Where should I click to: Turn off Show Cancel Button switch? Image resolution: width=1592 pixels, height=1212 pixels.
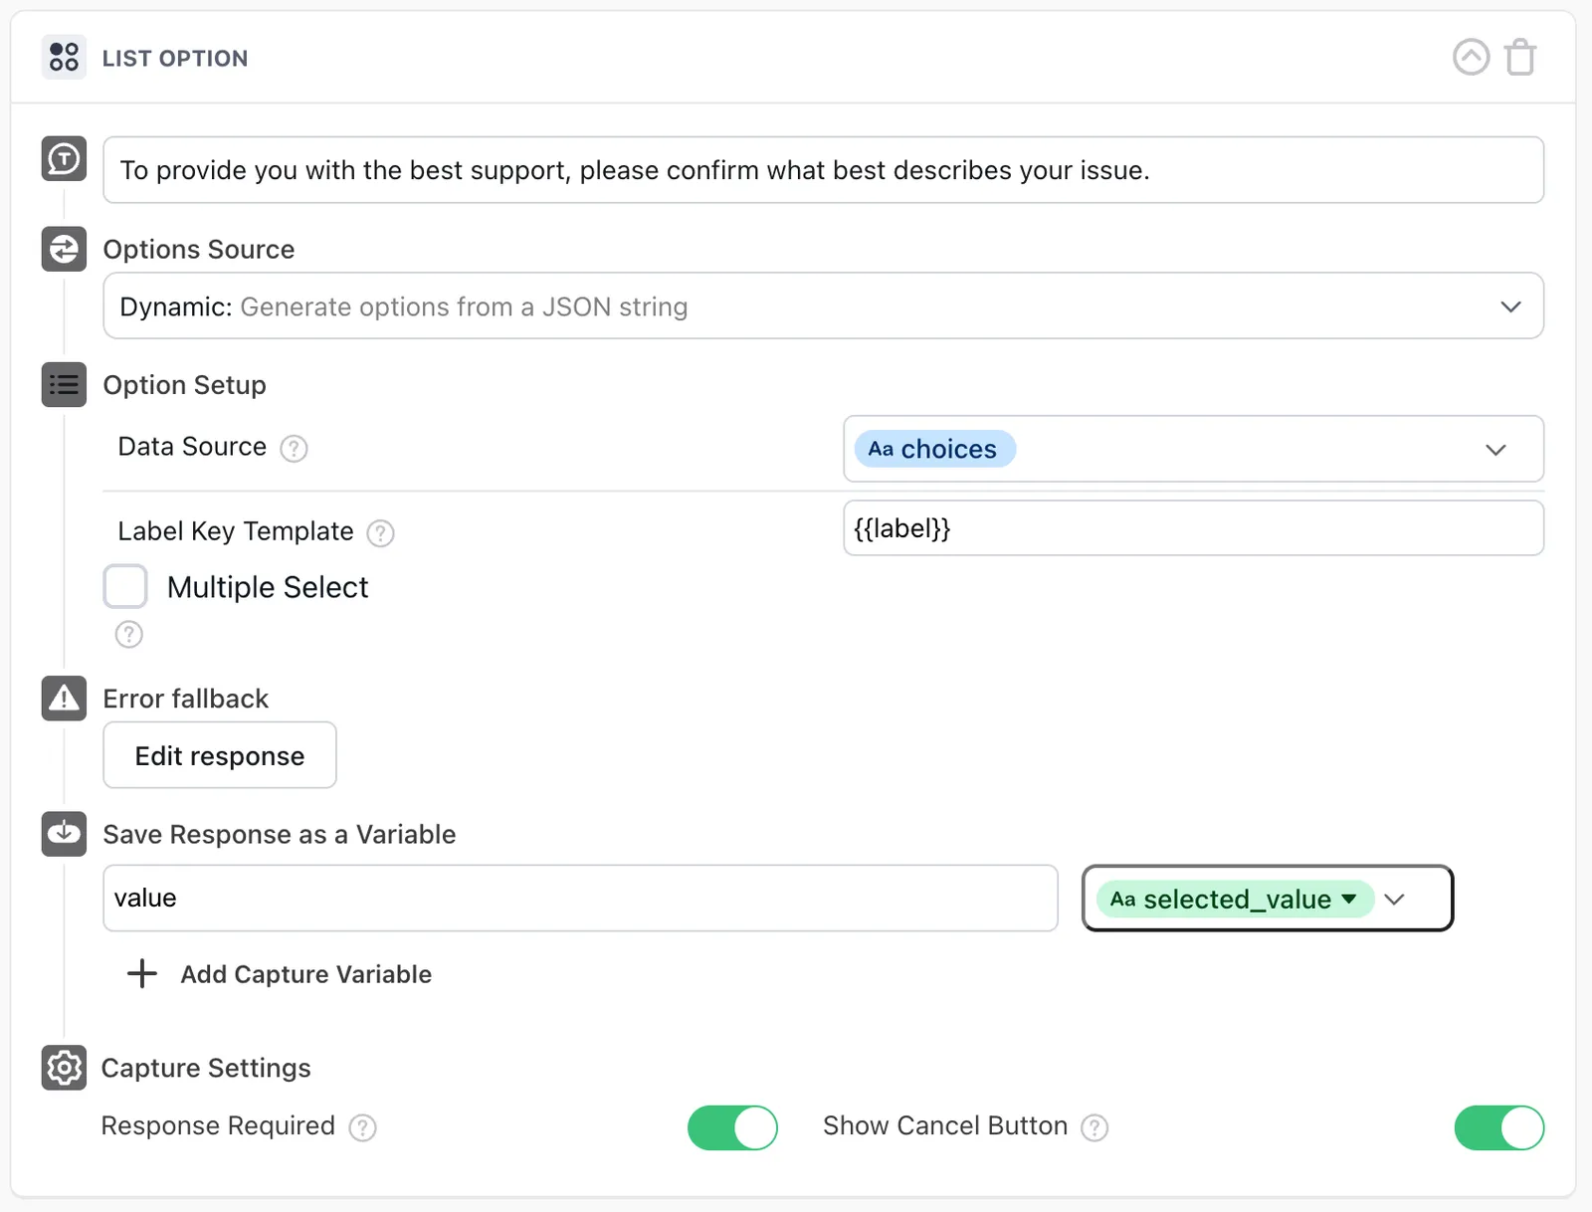1498,1127
